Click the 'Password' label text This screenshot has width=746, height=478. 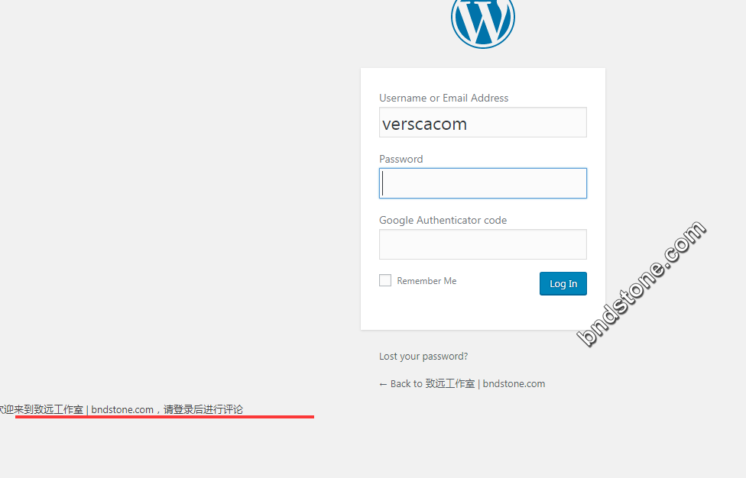[401, 159]
